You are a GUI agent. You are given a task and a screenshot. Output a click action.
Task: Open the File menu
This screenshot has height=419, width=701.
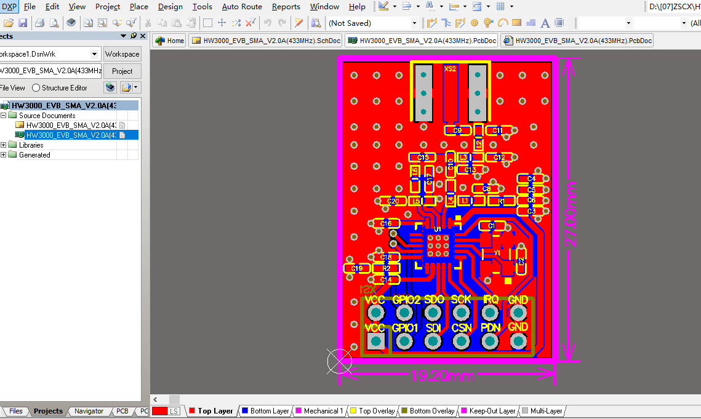(30, 7)
